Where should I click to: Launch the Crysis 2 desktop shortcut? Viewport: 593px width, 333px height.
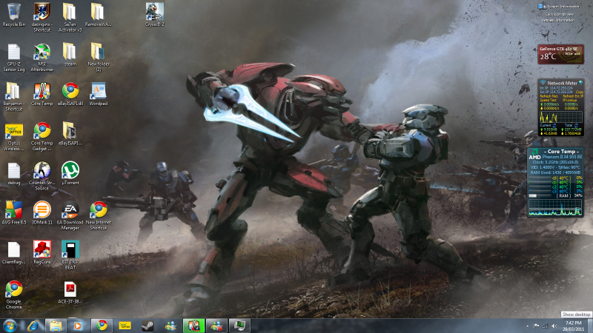click(155, 15)
